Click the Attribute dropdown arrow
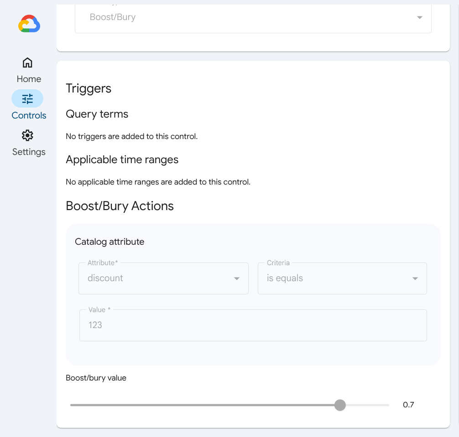Image resolution: width=459 pixels, height=437 pixels. coord(237,279)
